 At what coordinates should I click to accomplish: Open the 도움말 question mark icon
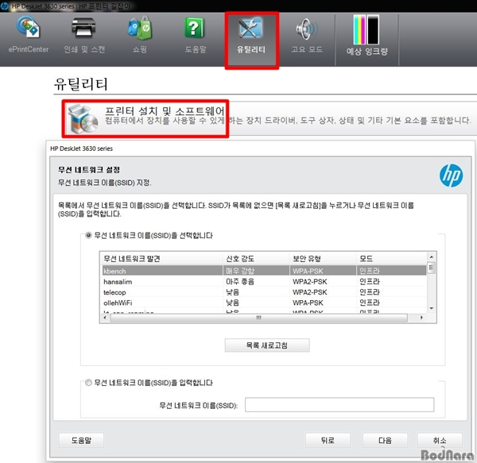[195, 27]
